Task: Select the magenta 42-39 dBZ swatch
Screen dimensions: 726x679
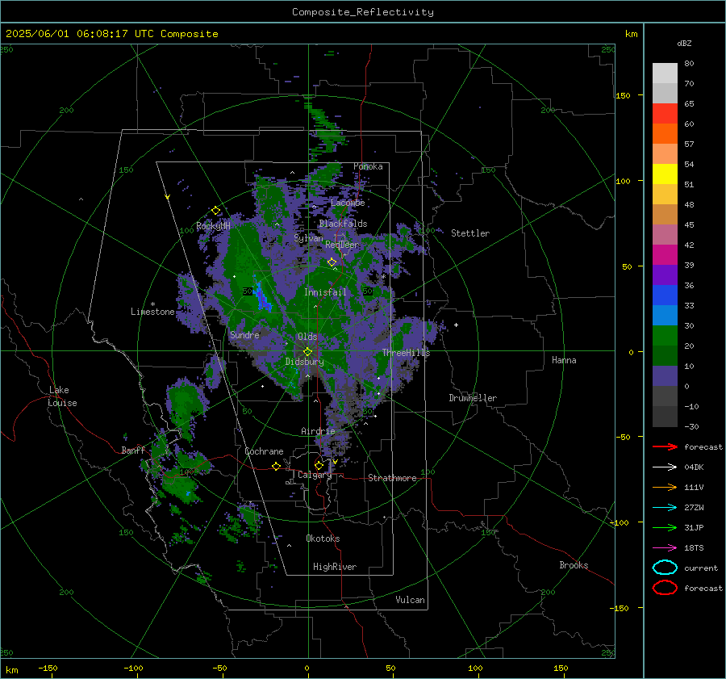Action: pyautogui.click(x=665, y=255)
